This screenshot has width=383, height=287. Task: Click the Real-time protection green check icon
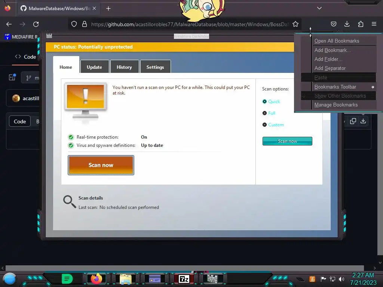71,137
